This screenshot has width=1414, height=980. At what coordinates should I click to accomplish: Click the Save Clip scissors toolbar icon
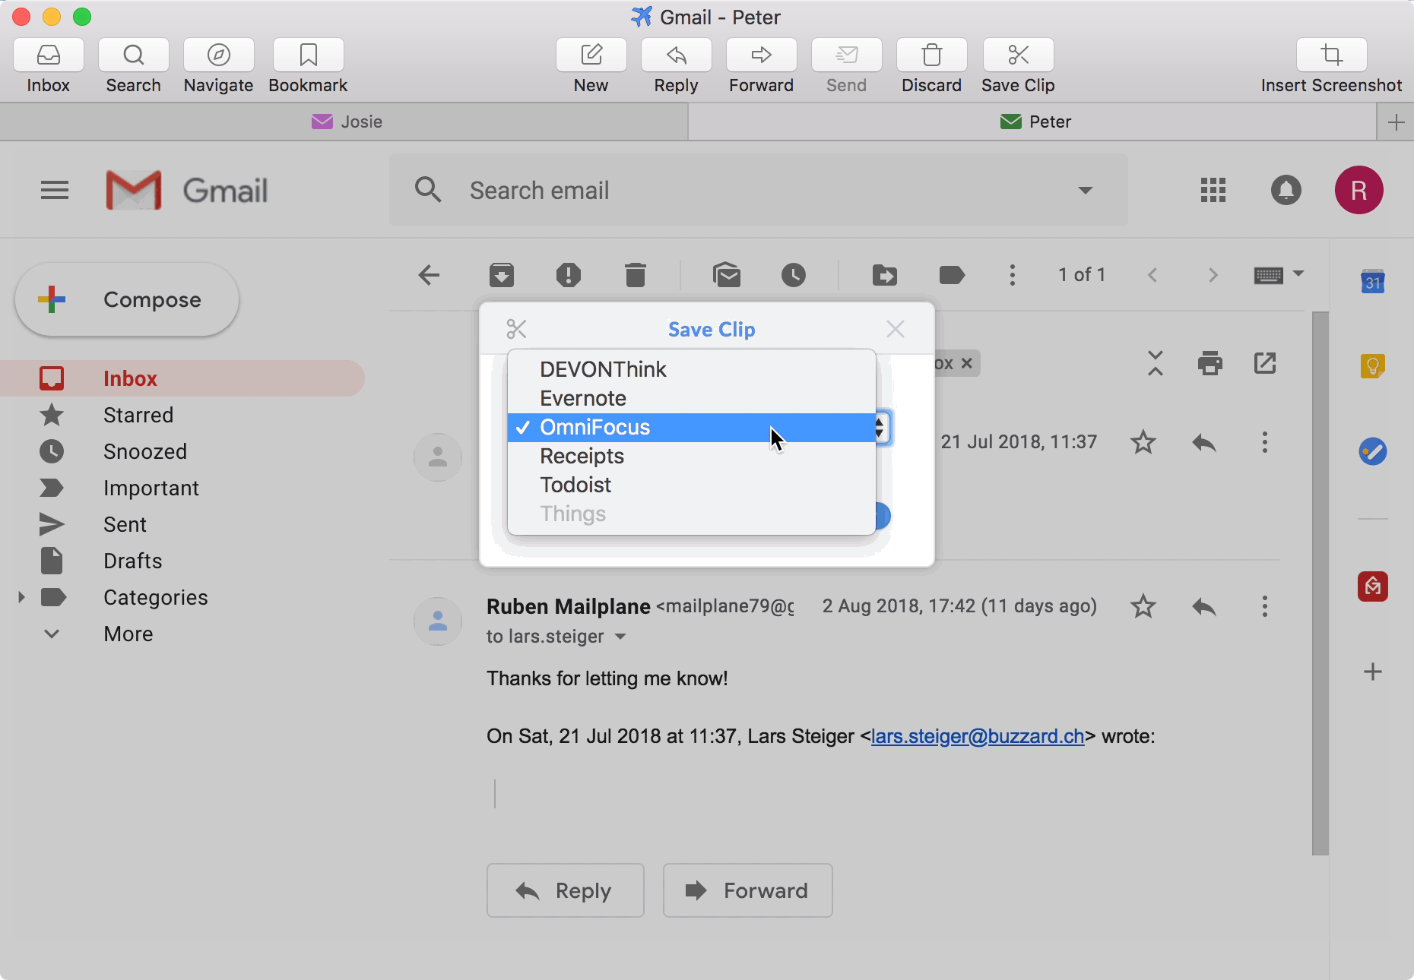(1019, 55)
